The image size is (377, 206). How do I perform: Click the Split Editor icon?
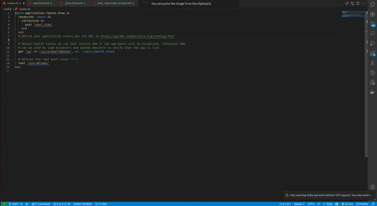[x=358, y=3]
